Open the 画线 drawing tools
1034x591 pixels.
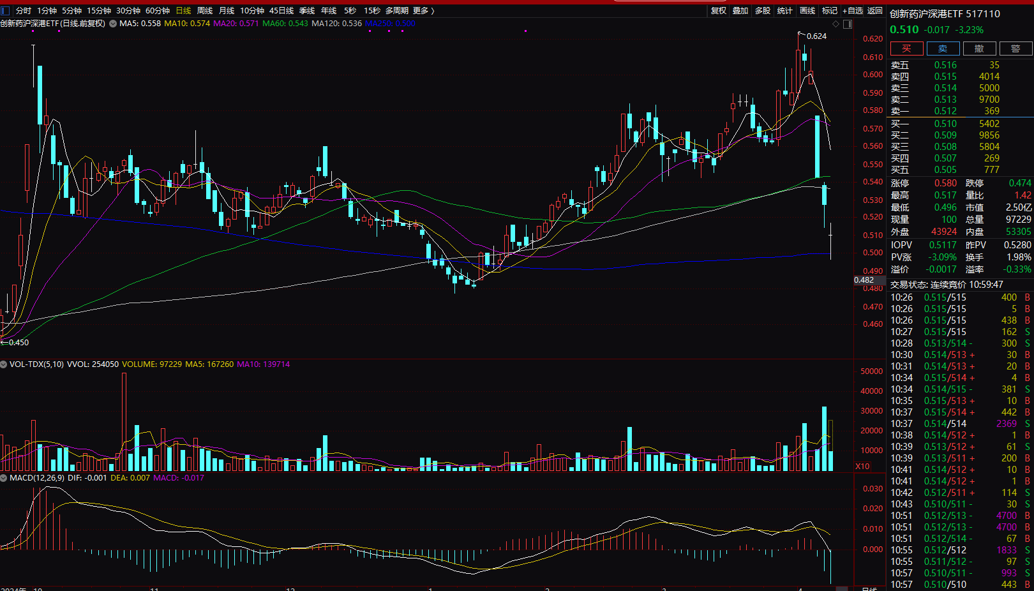click(x=807, y=10)
